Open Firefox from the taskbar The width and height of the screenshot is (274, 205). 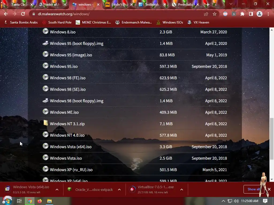[40, 201]
